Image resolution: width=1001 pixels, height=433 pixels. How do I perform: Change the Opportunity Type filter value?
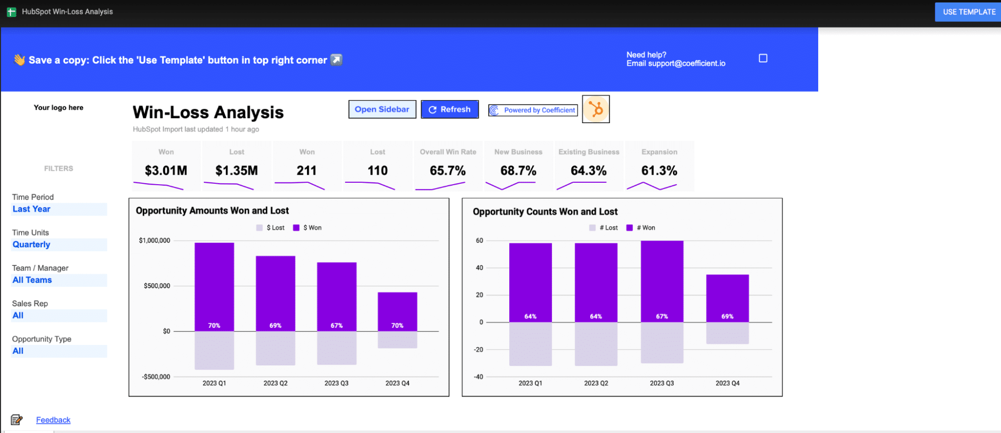[x=59, y=351]
